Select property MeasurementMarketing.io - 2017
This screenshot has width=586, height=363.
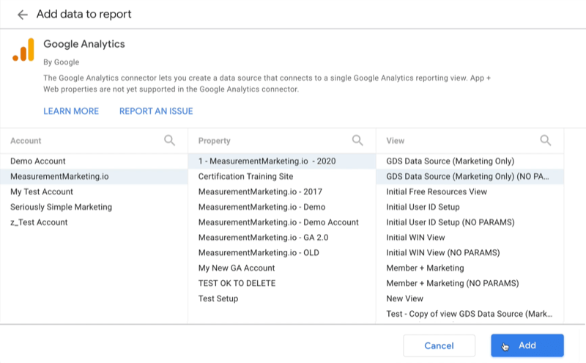point(282,191)
